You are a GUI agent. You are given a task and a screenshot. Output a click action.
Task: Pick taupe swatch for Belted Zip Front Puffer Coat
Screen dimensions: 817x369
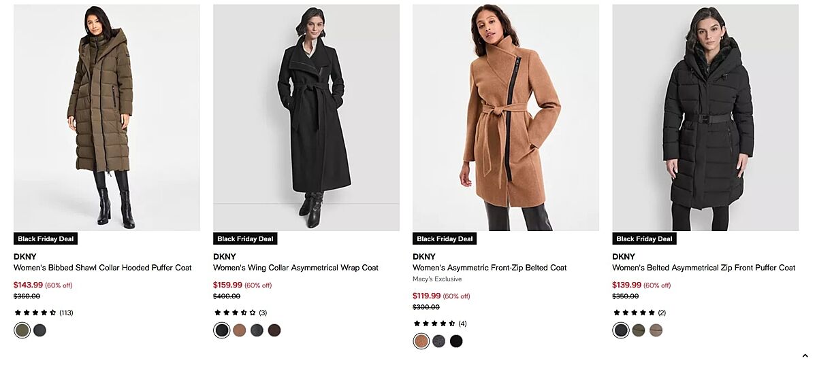click(656, 330)
